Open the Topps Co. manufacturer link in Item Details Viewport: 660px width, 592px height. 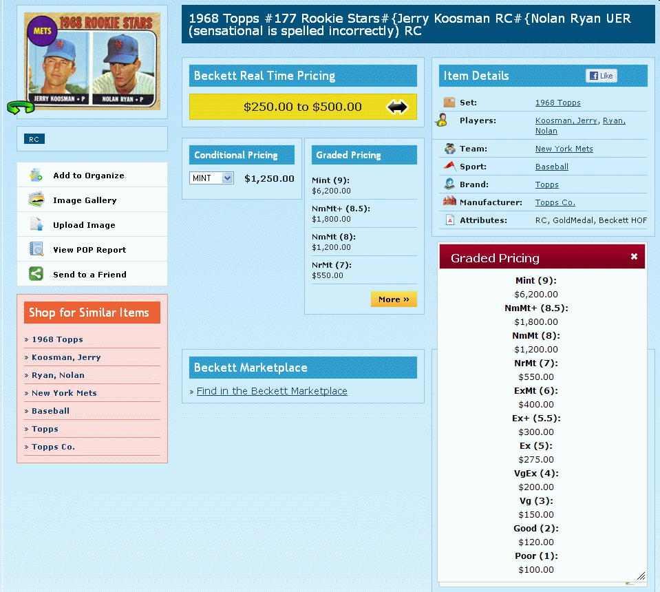pos(555,202)
